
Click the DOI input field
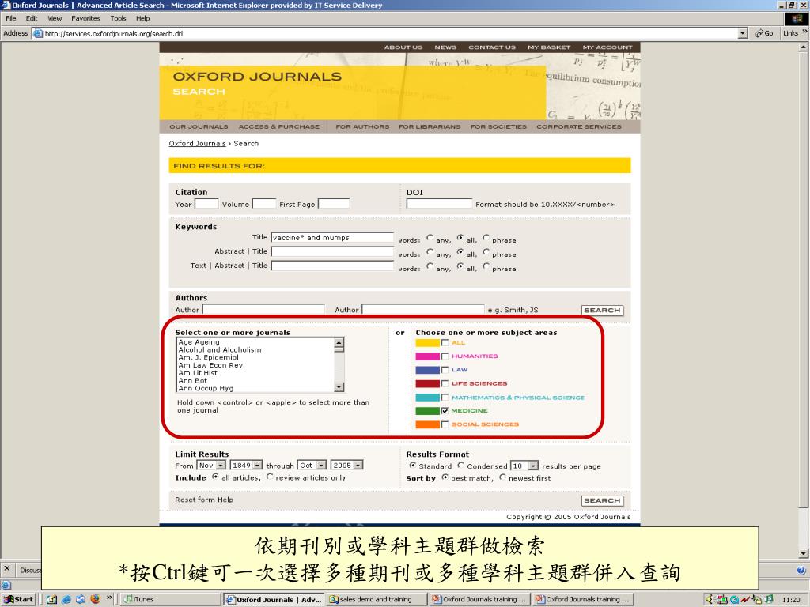point(439,204)
